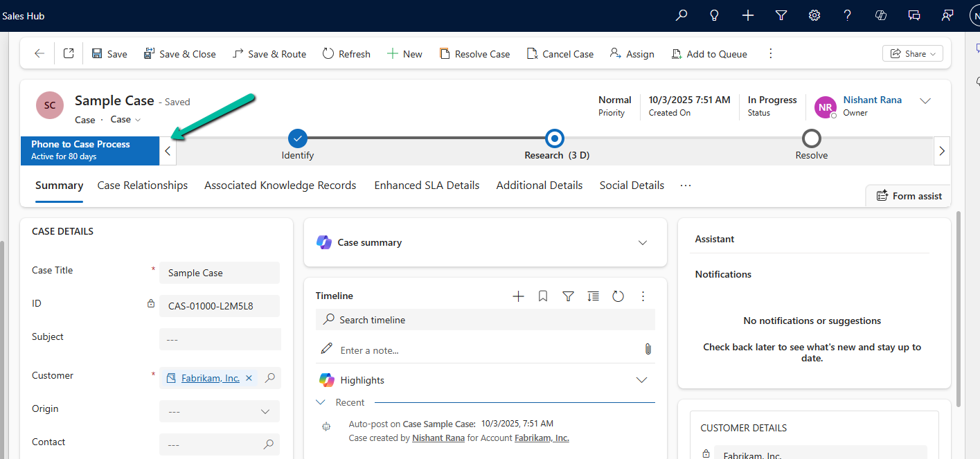Add a timeline record with plus icon
Screen dimensions: 980x459
coord(518,296)
